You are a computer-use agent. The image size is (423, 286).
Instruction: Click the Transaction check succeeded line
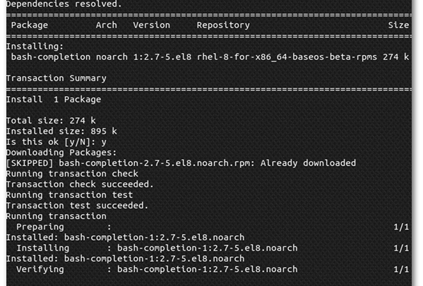(80, 184)
